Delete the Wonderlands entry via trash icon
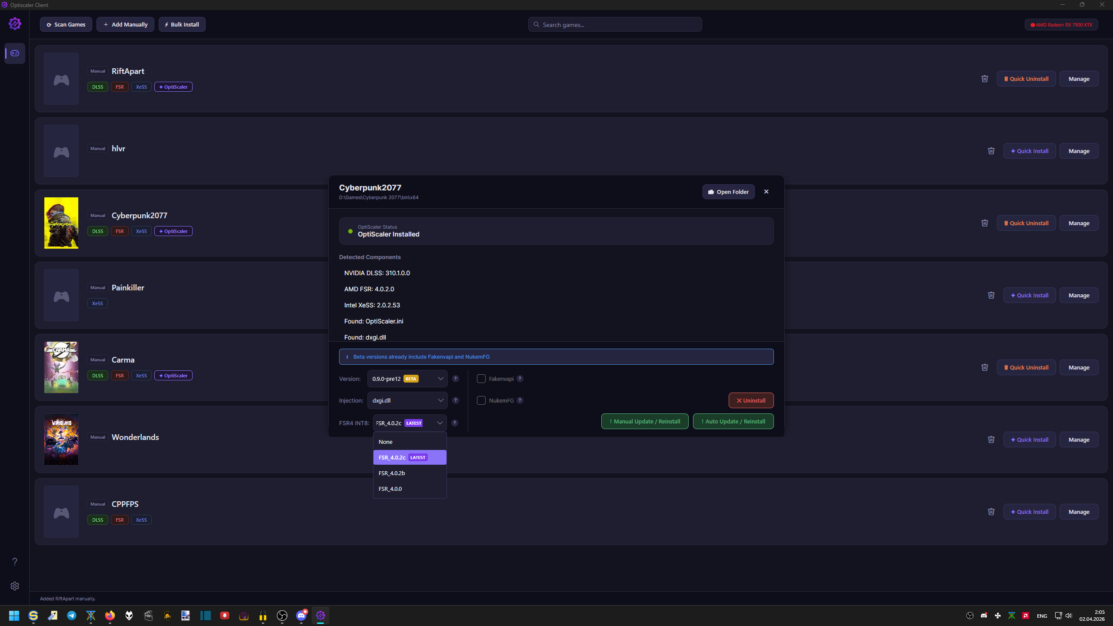 pyautogui.click(x=991, y=440)
